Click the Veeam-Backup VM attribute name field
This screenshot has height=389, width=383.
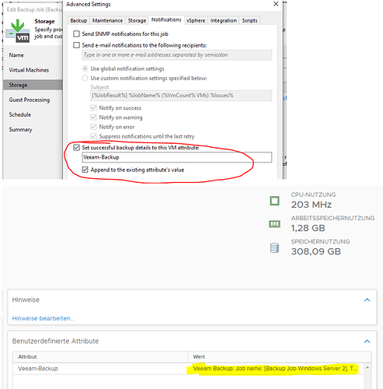pos(177,157)
